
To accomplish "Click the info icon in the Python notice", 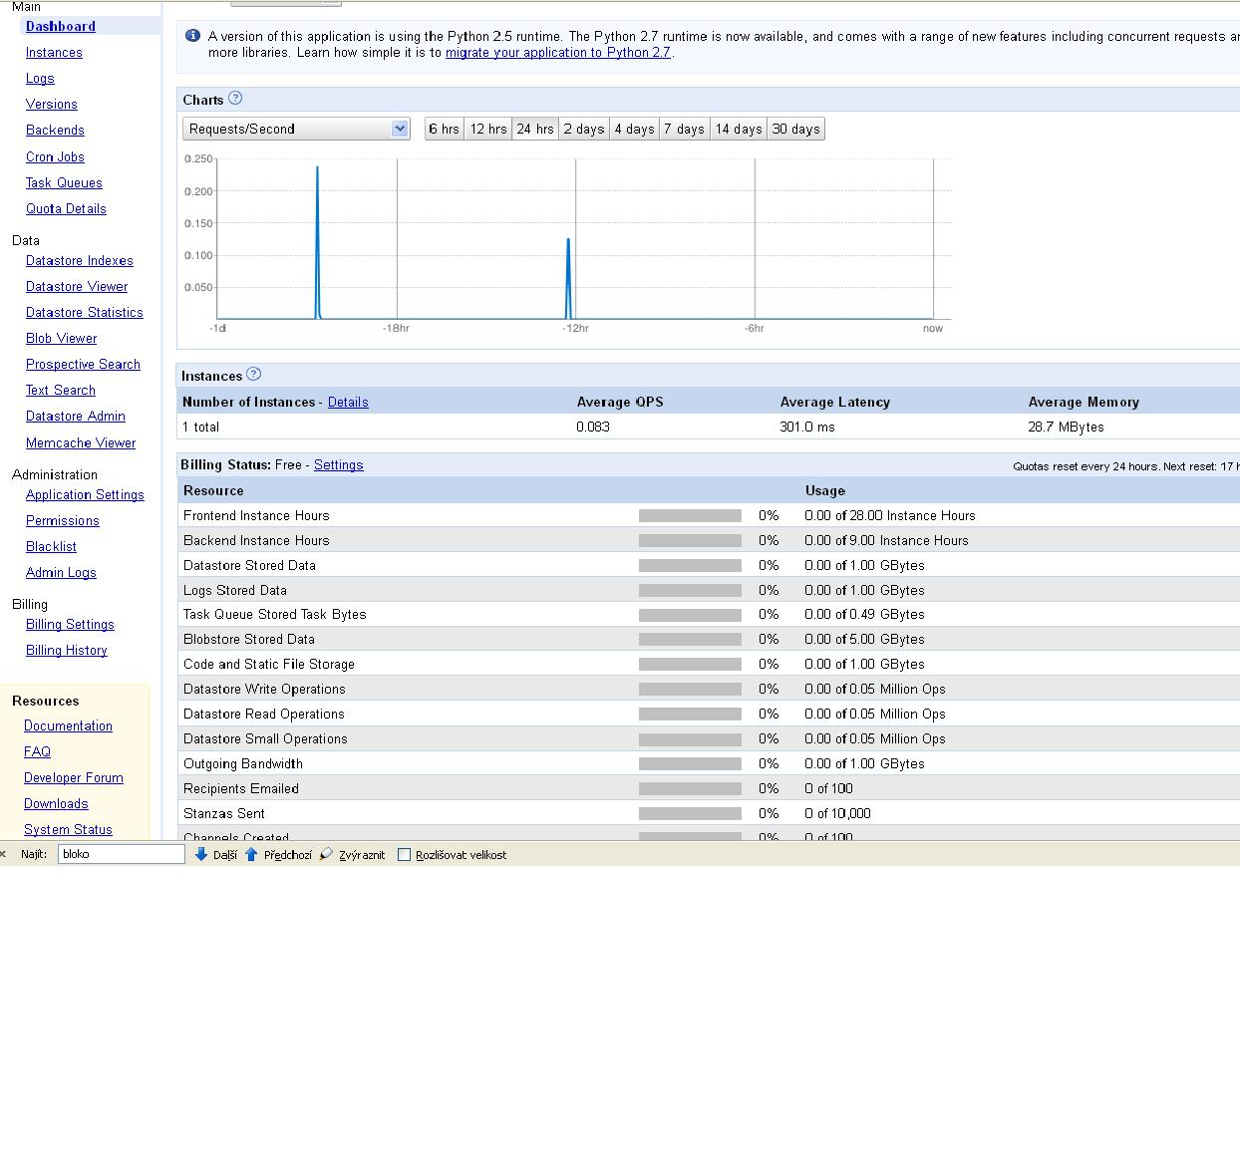I will pyautogui.click(x=193, y=35).
